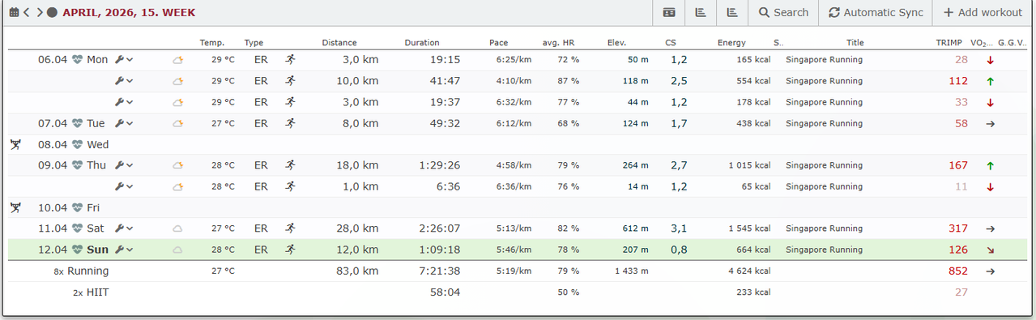Click the 58:04 HIIT duration value

tap(445, 292)
